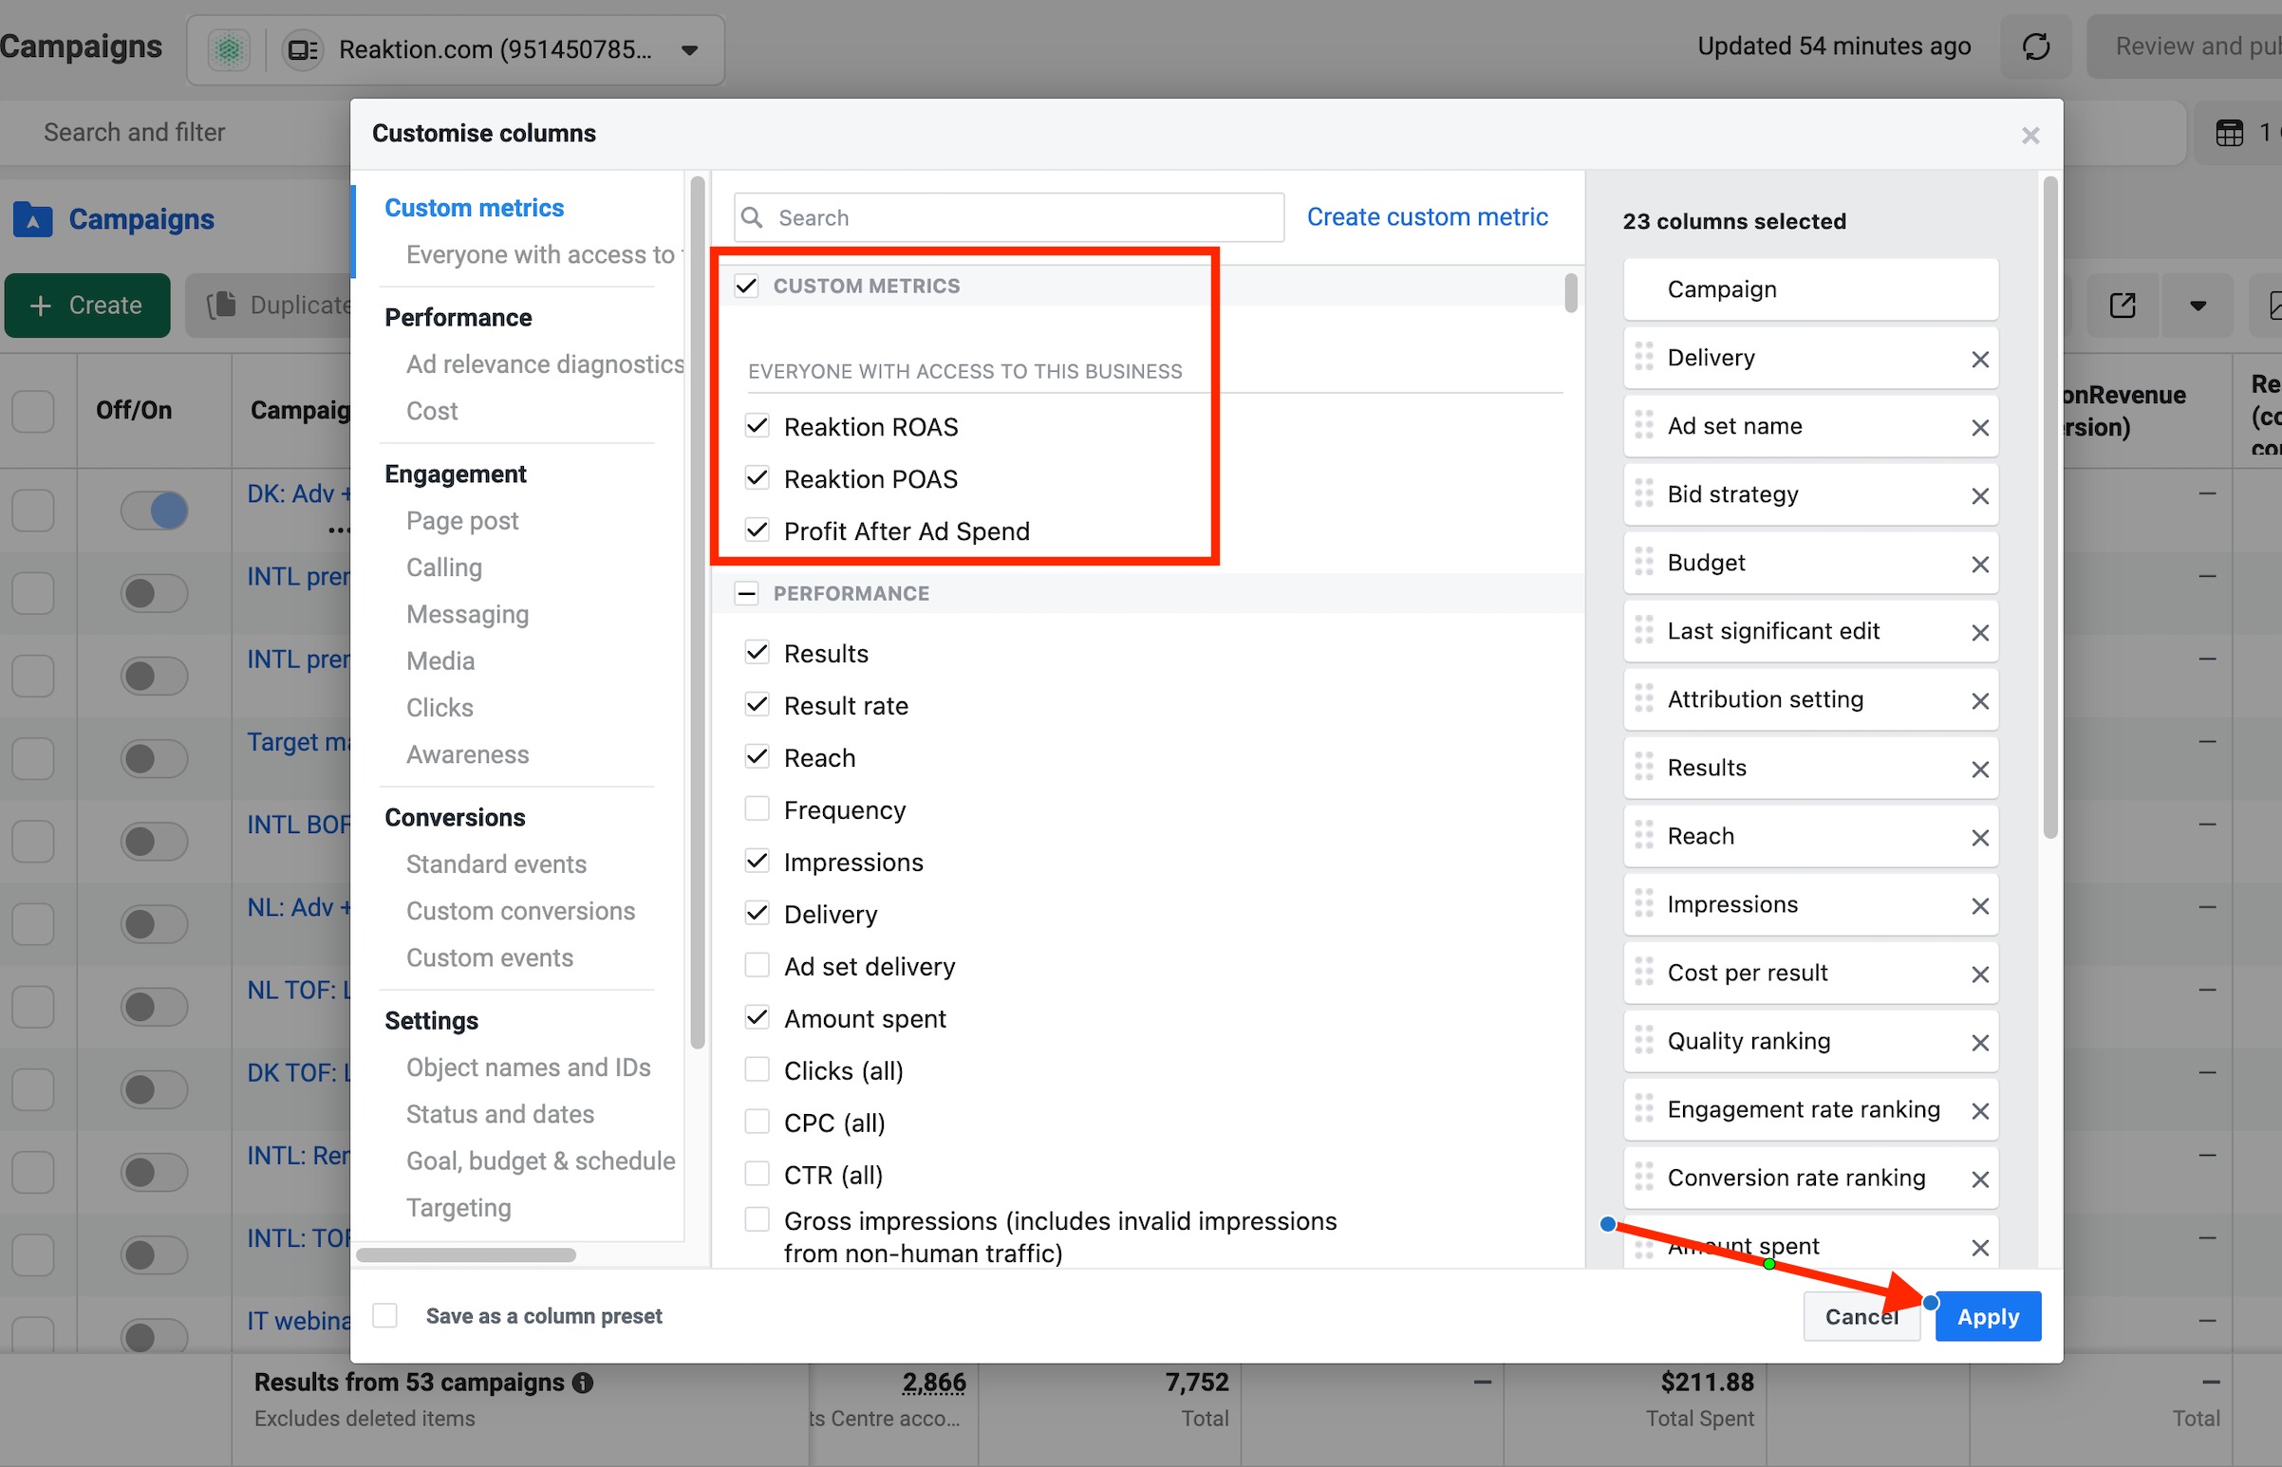2282x1467 pixels.
Task: Click the refresh data icon
Action: (2035, 46)
